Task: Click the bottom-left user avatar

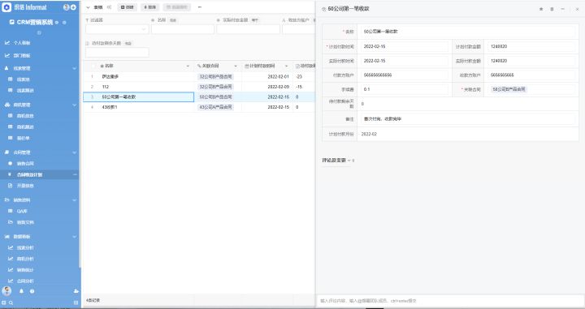Action: click(6, 291)
